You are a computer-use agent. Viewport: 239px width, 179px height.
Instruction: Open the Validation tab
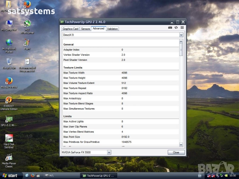[x=112, y=29]
